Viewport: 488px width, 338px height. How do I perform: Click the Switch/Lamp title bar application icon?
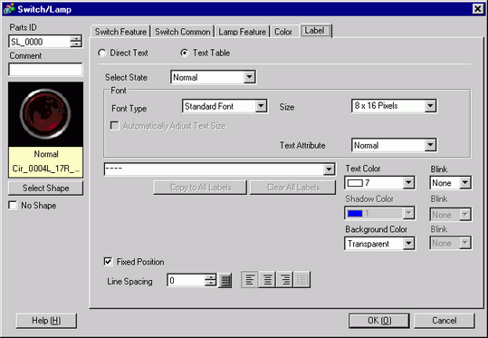tap(9, 9)
